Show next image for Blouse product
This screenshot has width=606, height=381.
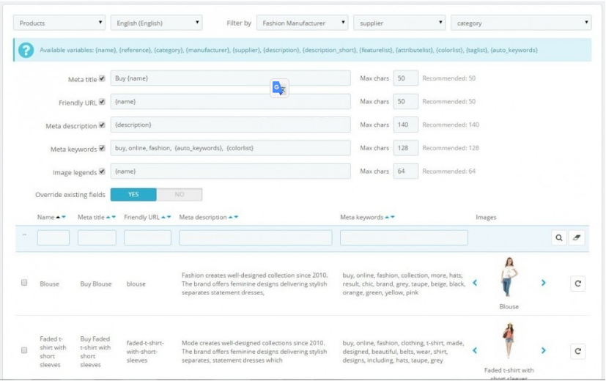tap(543, 283)
